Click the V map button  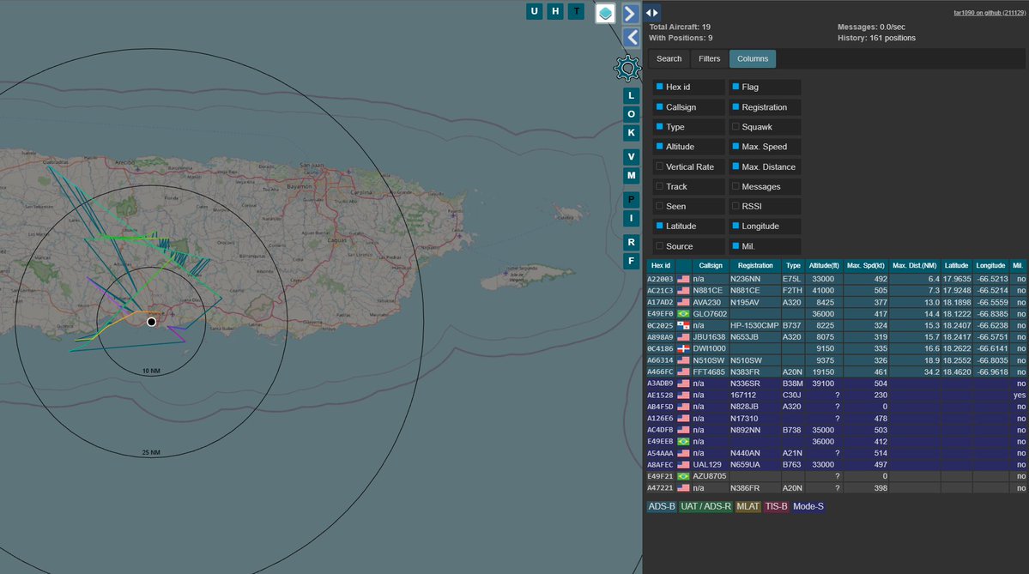[632, 157]
